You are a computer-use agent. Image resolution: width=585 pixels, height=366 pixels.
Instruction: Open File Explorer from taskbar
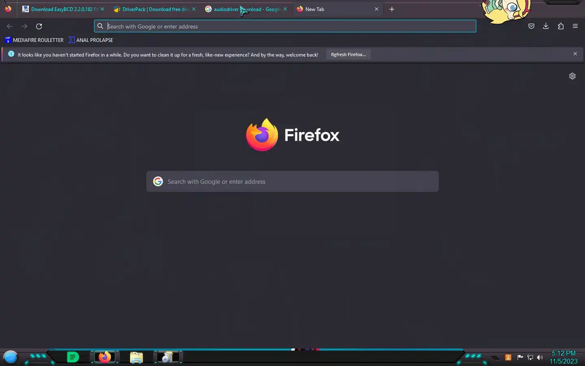[x=136, y=357]
